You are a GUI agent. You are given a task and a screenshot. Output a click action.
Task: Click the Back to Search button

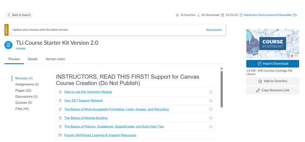(19, 15)
